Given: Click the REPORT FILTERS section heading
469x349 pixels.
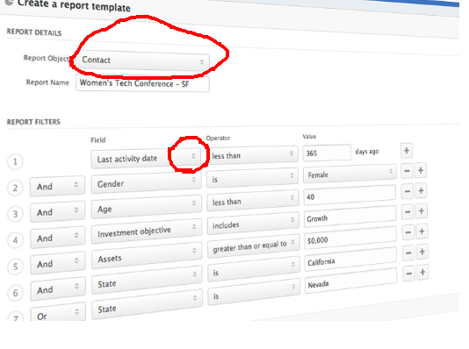Looking at the screenshot, I should click(x=33, y=122).
